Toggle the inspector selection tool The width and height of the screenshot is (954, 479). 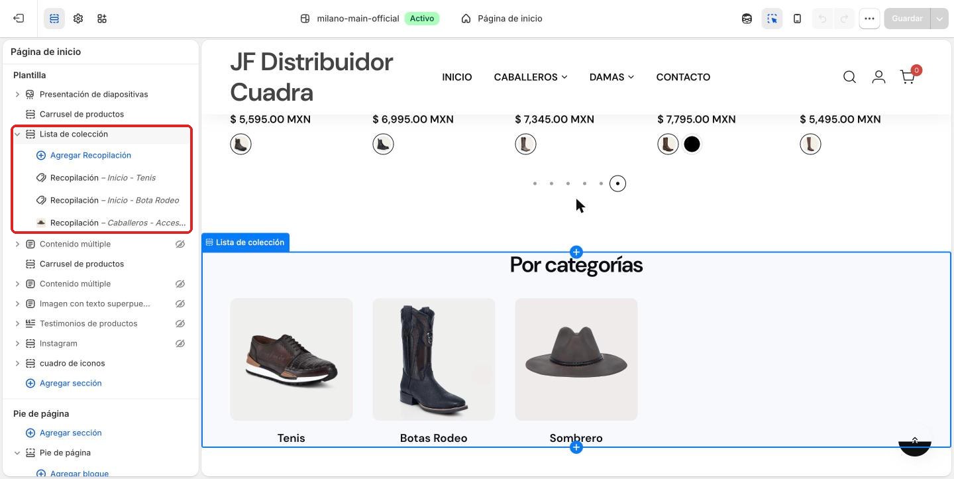[772, 19]
